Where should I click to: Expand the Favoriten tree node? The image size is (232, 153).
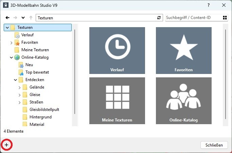[12, 43]
